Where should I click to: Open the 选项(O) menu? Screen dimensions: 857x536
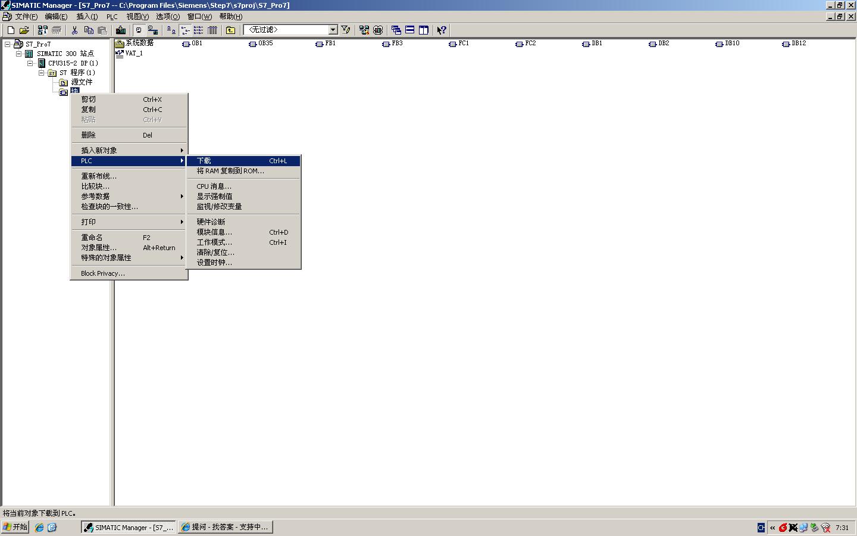[168, 17]
